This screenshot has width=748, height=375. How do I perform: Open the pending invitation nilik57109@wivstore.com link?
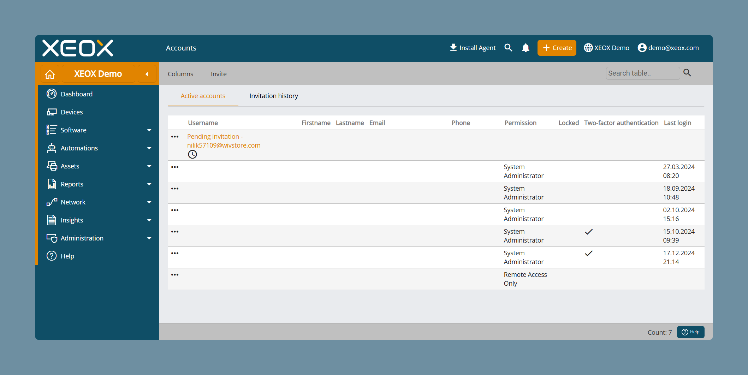tap(224, 141)
